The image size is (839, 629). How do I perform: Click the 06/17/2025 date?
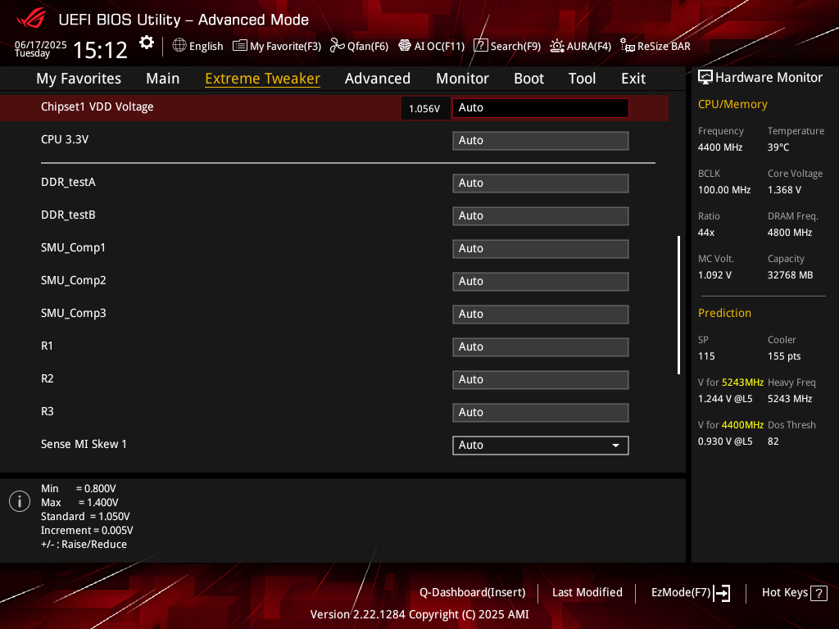(41, 44)
